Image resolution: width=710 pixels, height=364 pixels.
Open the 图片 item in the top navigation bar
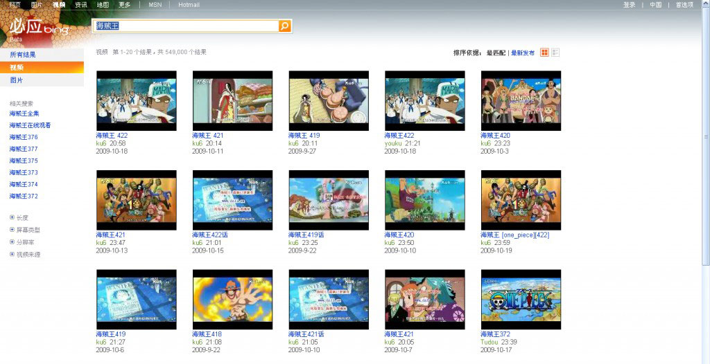pos(37,5)
